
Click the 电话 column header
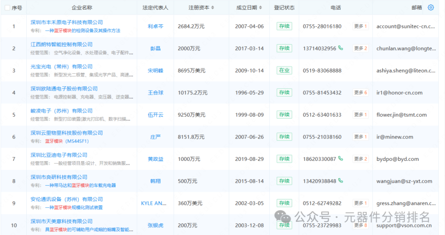pyautogui.click(x=335, y=8)
